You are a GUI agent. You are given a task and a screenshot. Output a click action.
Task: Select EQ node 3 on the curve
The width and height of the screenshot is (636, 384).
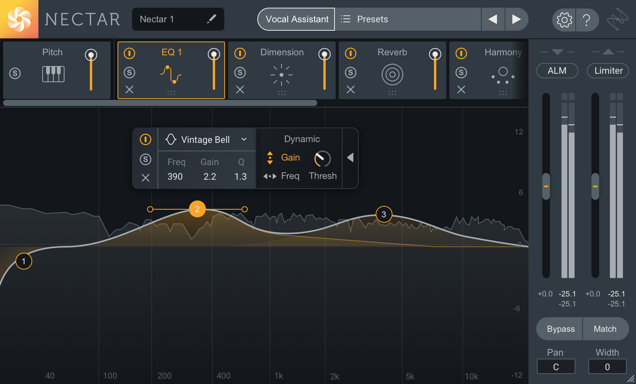pos(384,214)
